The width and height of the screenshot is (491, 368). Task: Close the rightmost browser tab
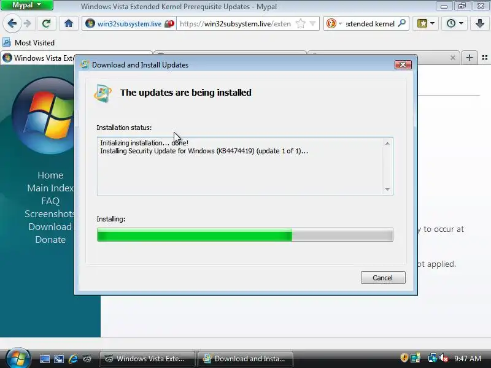click(x=452, y=58)
